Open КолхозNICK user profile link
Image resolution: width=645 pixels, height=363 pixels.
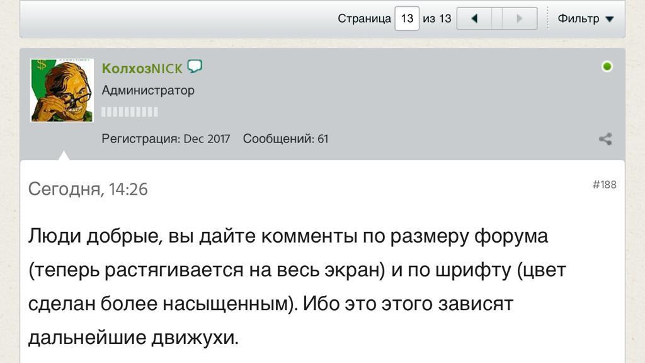tap(142, 68)
